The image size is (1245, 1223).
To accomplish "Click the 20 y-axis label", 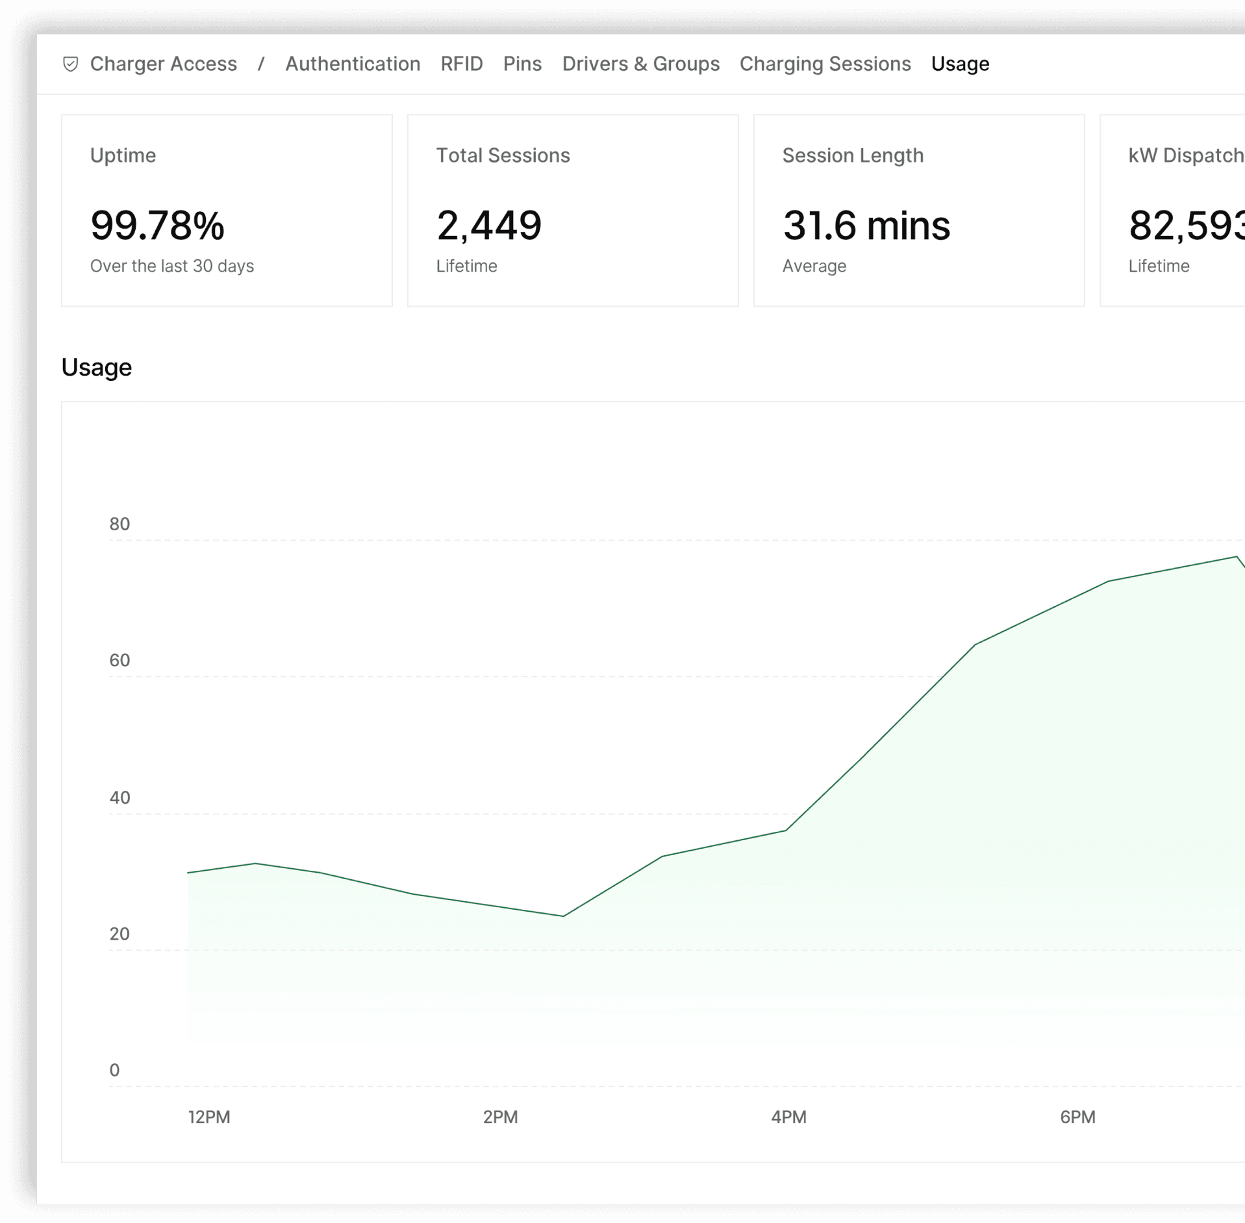I will tap(119, 934).
